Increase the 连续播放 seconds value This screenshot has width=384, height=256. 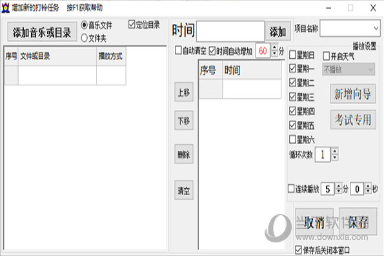click(368, 186)
